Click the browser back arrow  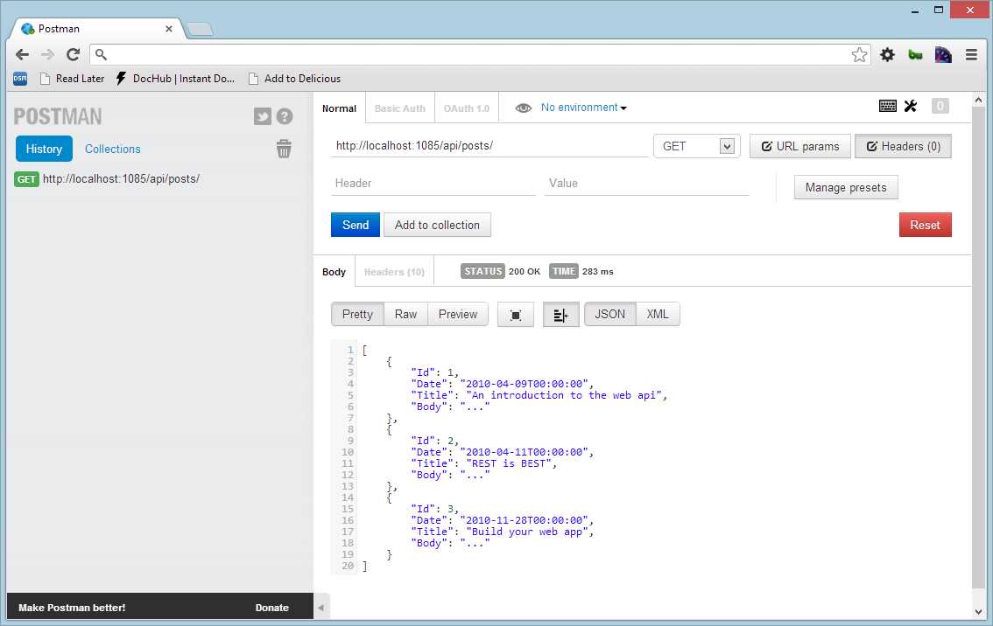(22, 54)
